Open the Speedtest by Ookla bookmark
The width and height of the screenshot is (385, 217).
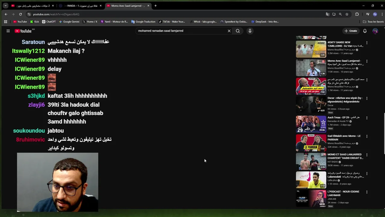pyautogui.click(x=234, y=22)
